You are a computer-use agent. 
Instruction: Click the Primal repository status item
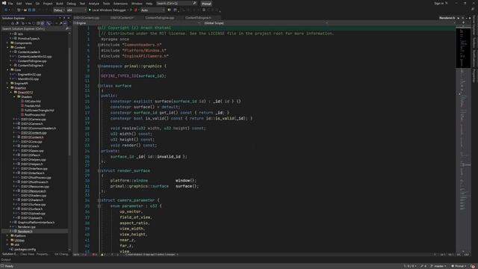(459, 266)
